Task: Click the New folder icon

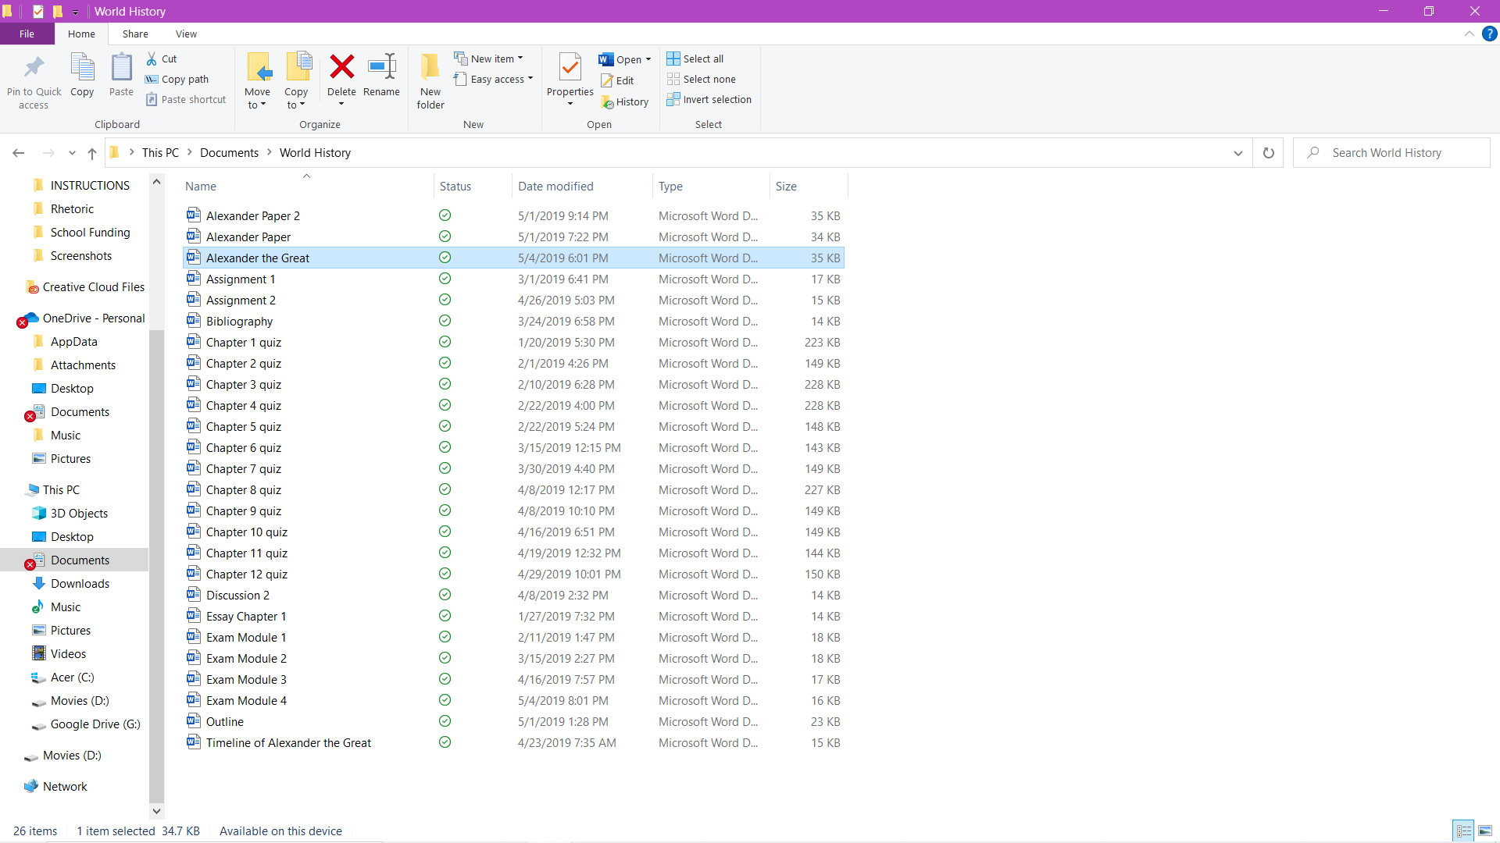Action: [x=430, y=68]
